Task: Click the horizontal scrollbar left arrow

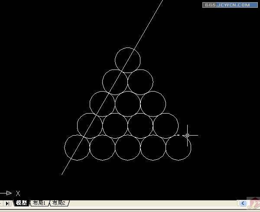Action: click(x=244, y=203)
